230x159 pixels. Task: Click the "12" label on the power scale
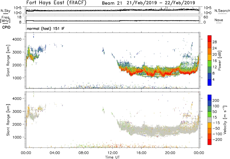coord(214,67)
